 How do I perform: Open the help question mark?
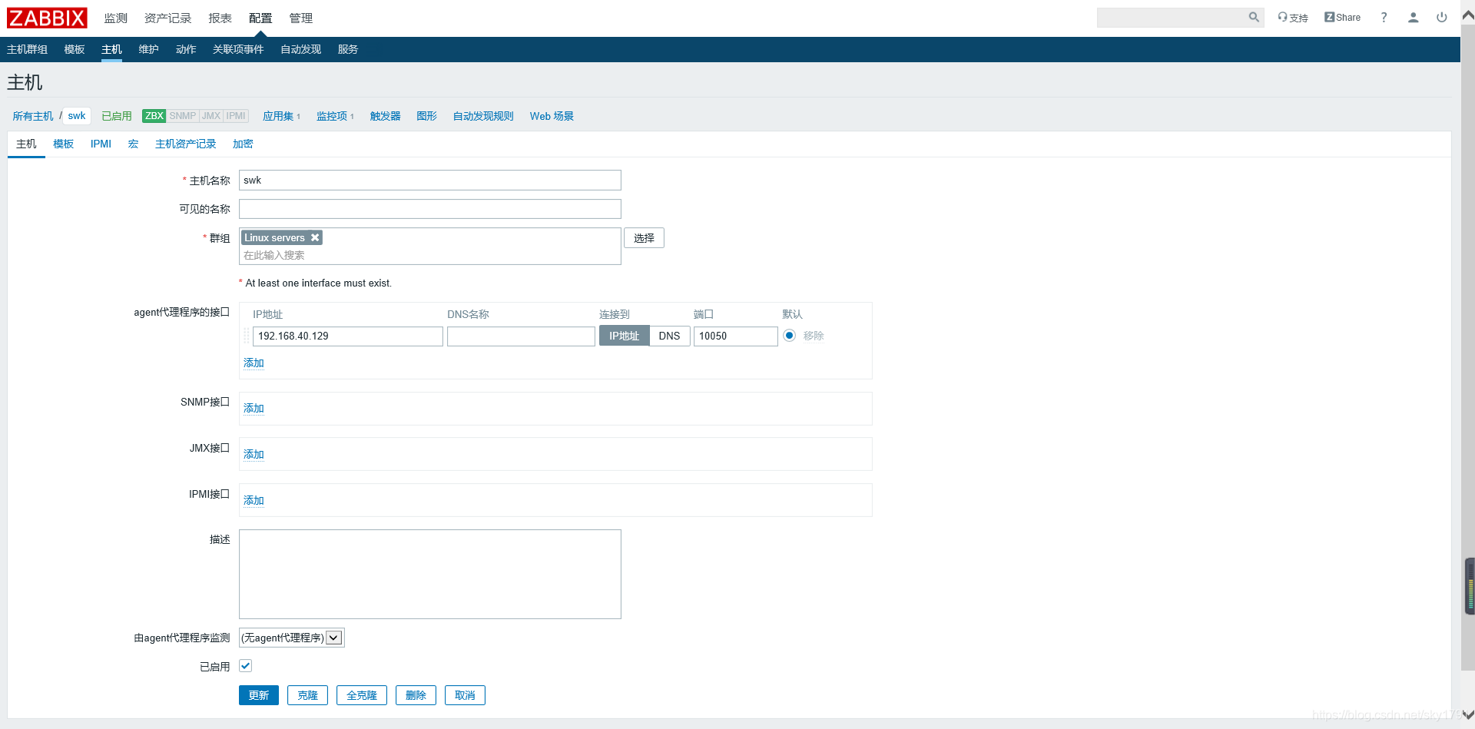pos(1384,18)
